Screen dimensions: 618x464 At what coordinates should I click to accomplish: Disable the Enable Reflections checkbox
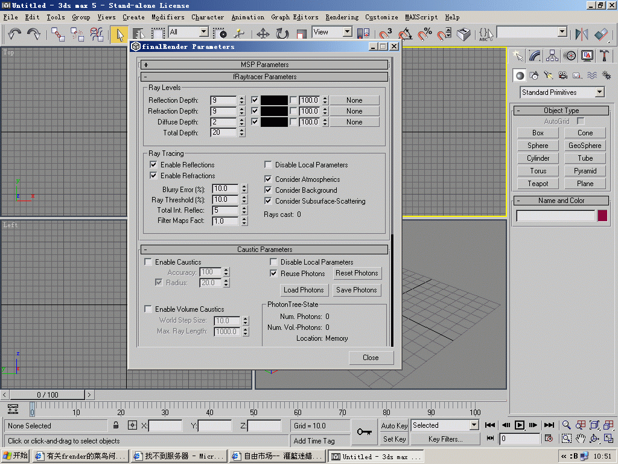pos(154,165)
